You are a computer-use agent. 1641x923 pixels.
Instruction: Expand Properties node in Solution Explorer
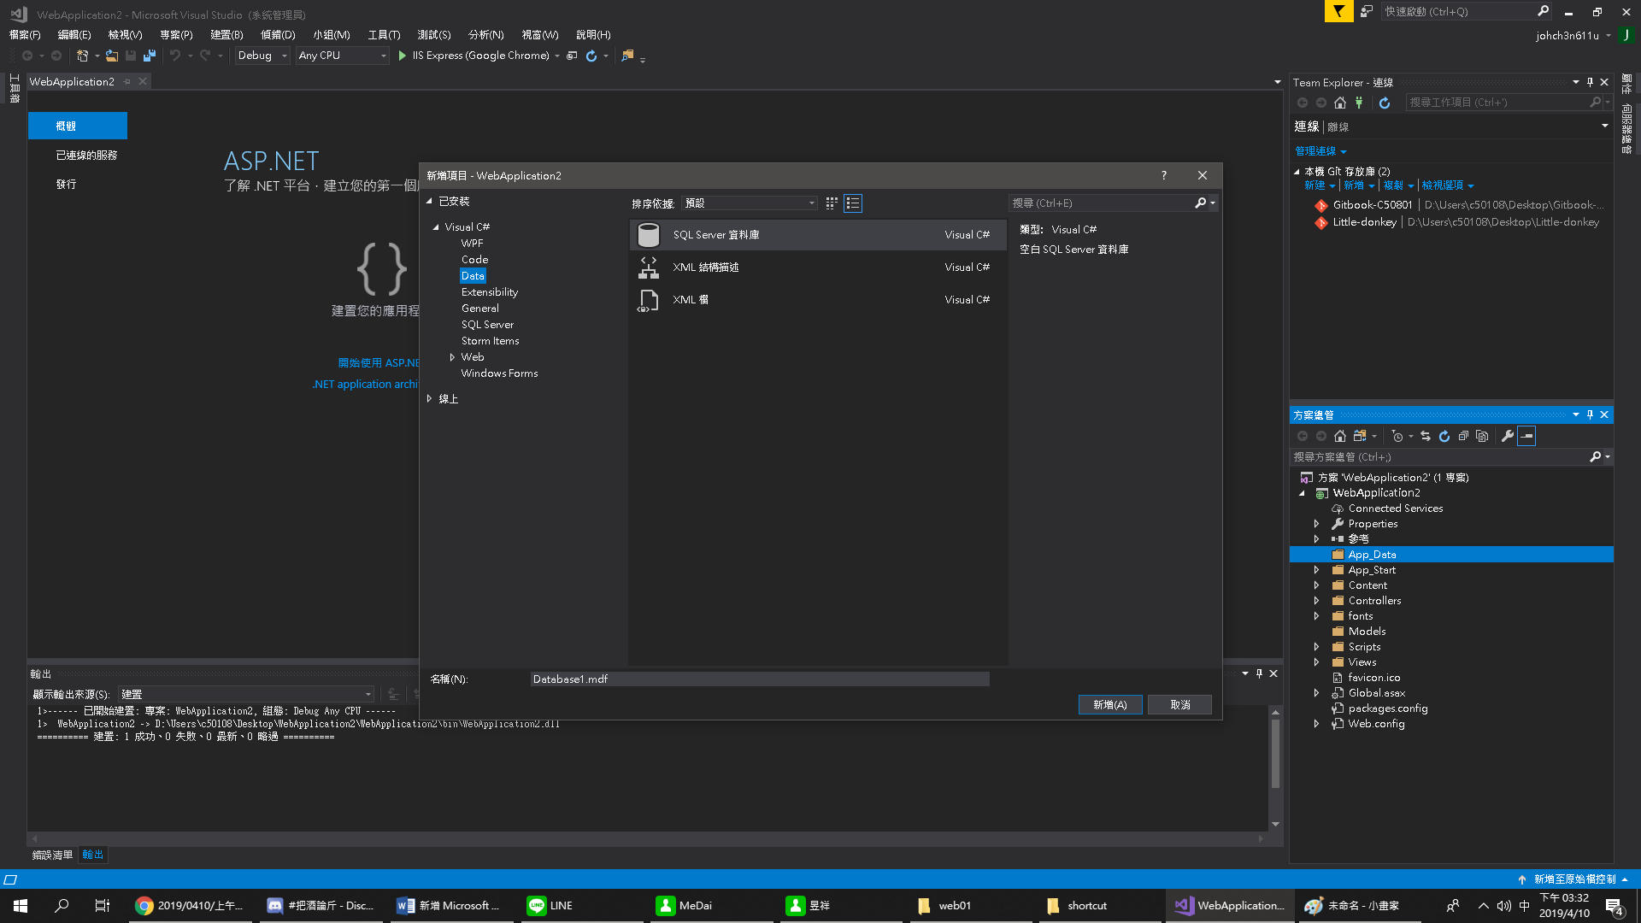[x=1316, y=524]
